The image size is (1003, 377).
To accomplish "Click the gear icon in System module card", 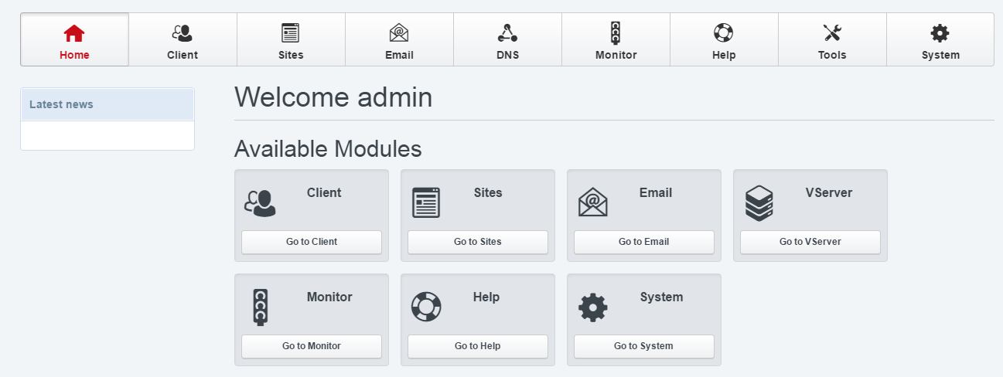I will (592, 307).
